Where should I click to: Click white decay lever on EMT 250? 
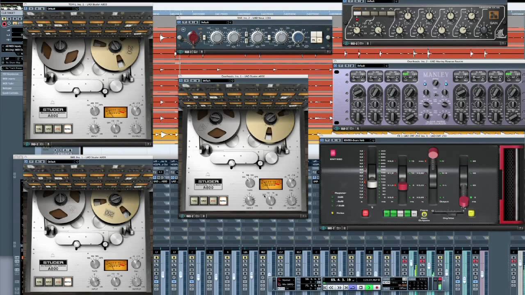click(372, 184)
